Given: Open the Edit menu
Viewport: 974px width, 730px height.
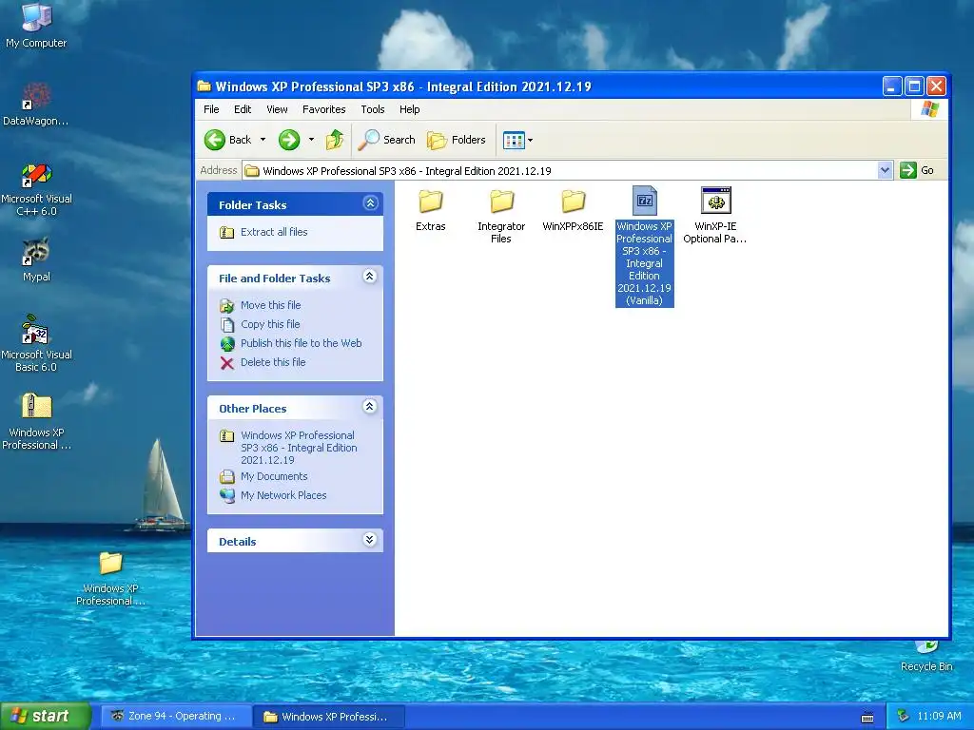Looking at the screenshot, I should pyautogui.click(x=243, y=109).
